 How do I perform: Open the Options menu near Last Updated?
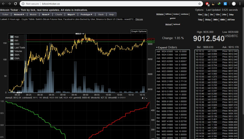point(199,10)
